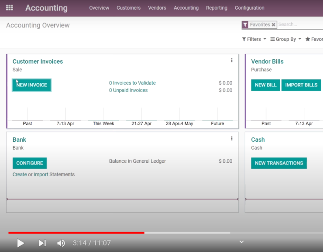Click 'Future' chart label
The height and width of the screenshot is (252, 323).
217,123
